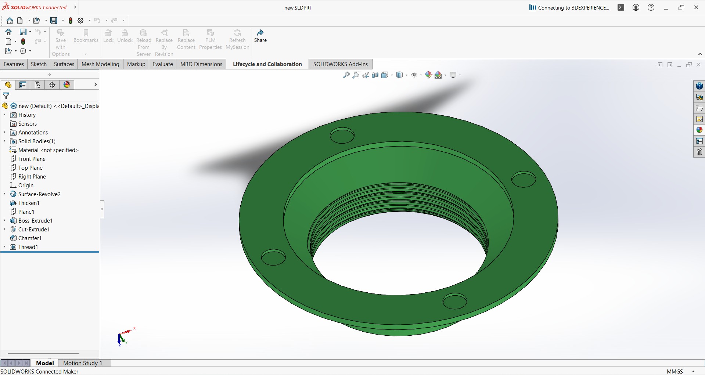Switch to the Evaluate tab
The height and width of the screenshot is (375, 705).
point(163,64)
